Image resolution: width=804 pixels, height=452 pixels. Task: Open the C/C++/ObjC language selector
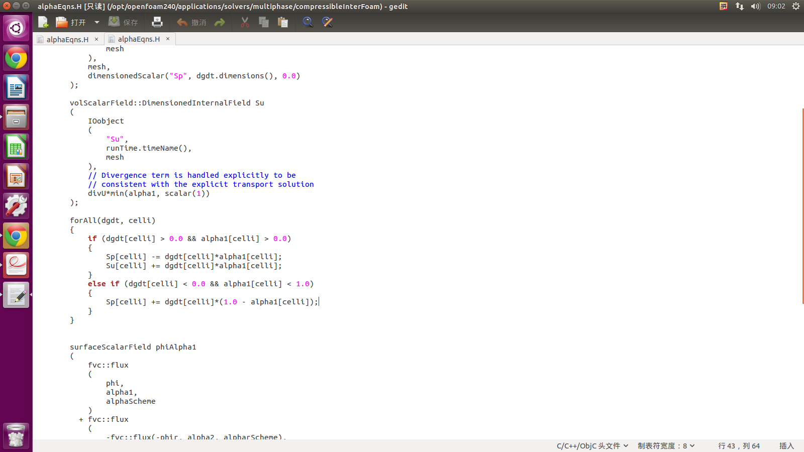pyautogui.click(x=592, y=446)
